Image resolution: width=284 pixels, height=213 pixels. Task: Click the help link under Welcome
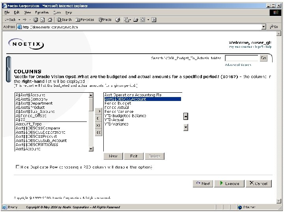(269, 47)
